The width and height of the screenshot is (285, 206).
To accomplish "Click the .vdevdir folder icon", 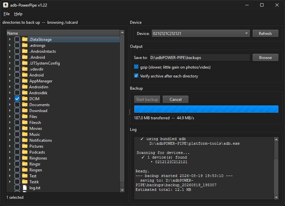I will pos(25,69).
